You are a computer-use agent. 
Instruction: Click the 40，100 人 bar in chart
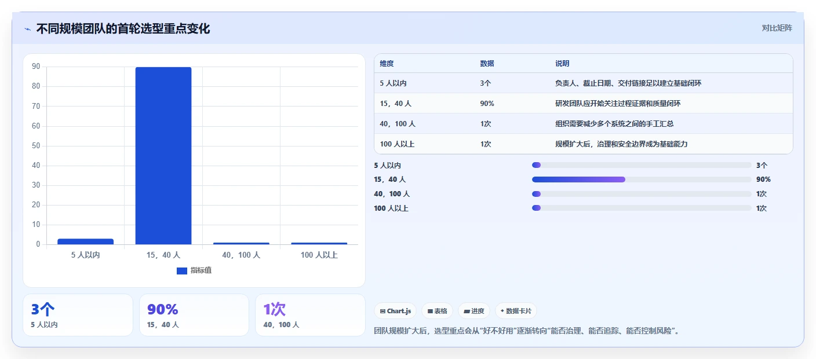tap(241, 243)
